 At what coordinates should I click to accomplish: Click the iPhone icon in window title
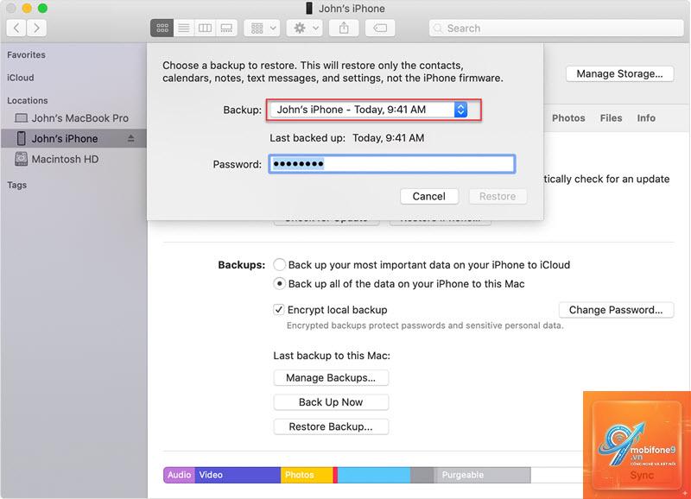click(x=309, y=9)
